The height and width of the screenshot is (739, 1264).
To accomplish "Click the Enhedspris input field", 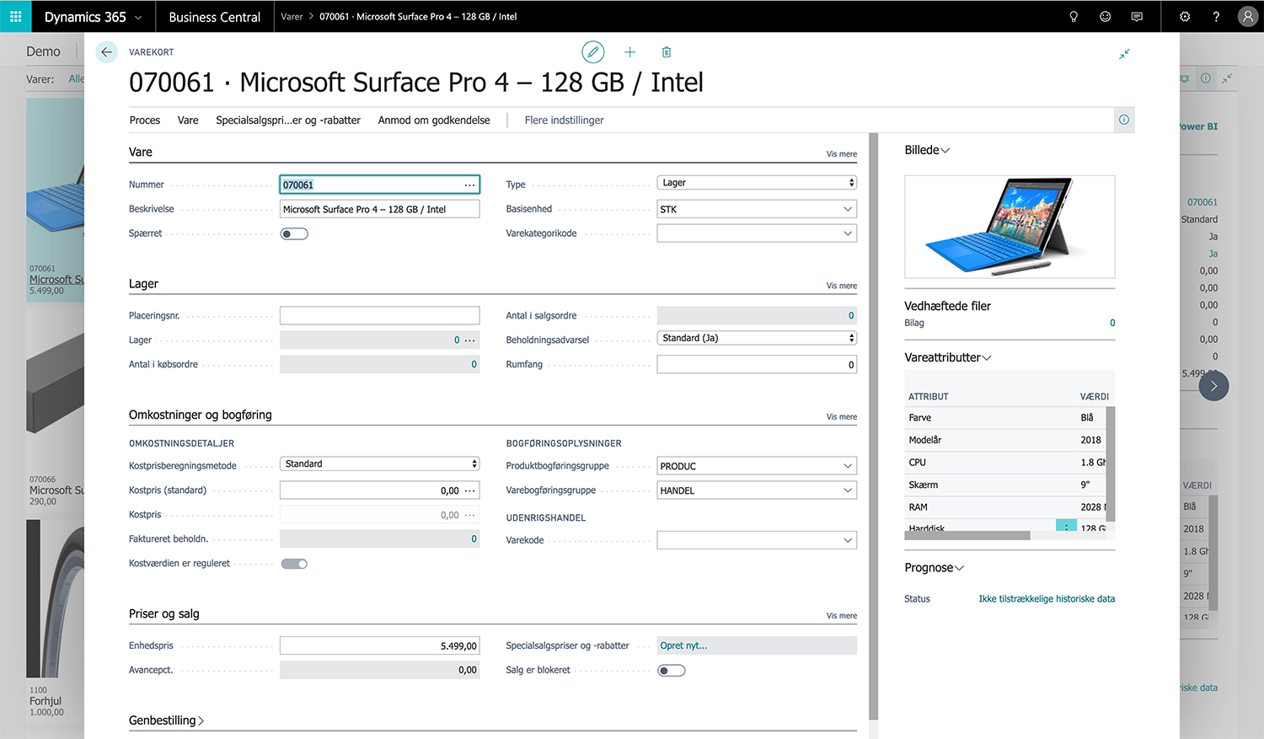I will coord(380,646).
